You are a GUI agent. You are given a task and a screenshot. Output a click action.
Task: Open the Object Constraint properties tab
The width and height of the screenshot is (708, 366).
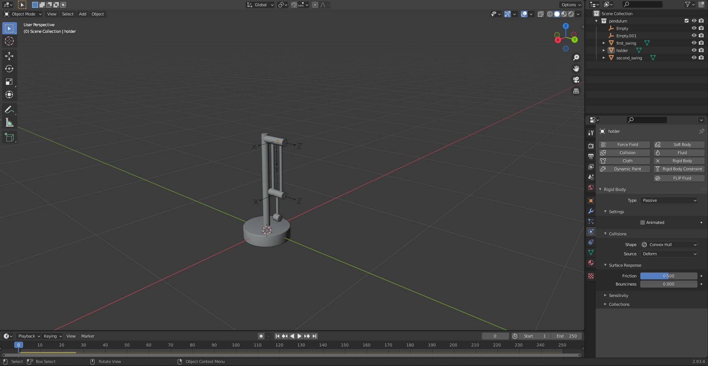(591, 242)
